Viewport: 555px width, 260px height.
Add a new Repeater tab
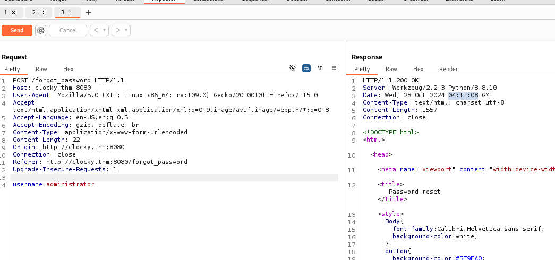pos(89,12)
